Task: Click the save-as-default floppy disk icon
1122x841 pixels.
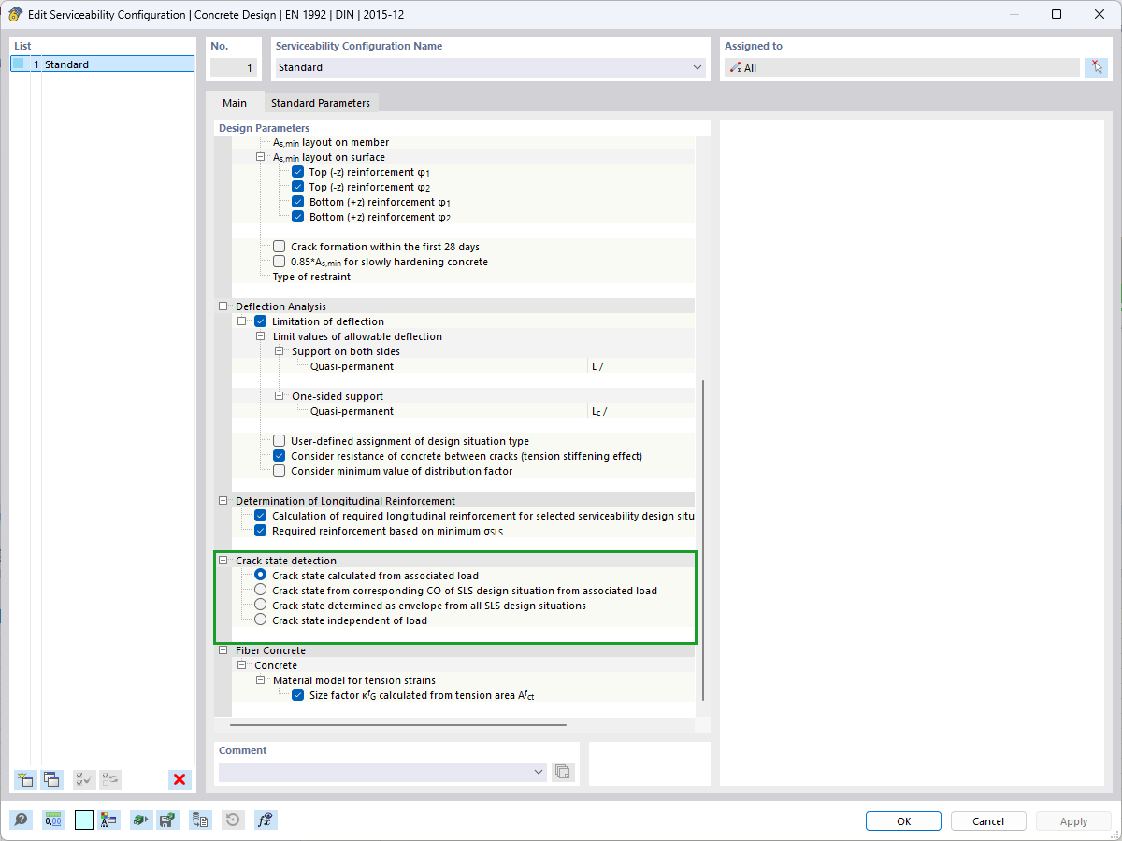Action: (x=168, y=820)
